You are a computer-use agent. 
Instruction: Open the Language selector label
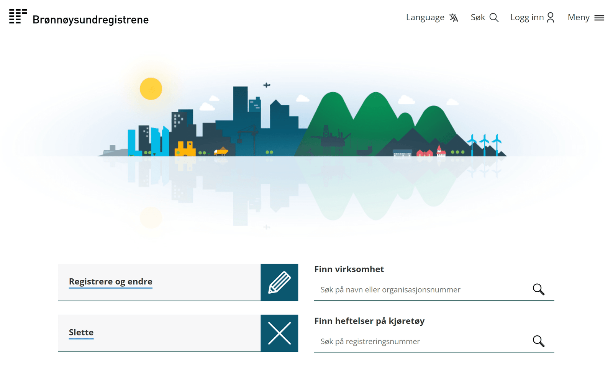click(425, 18)
